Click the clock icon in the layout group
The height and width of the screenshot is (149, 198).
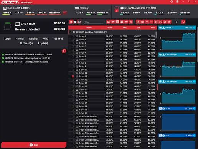click(131, 22)
